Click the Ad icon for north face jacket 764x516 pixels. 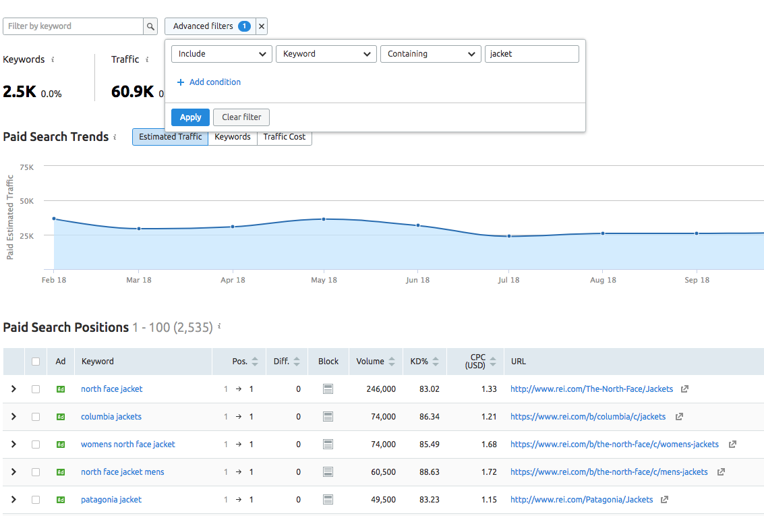pos(61,389)
